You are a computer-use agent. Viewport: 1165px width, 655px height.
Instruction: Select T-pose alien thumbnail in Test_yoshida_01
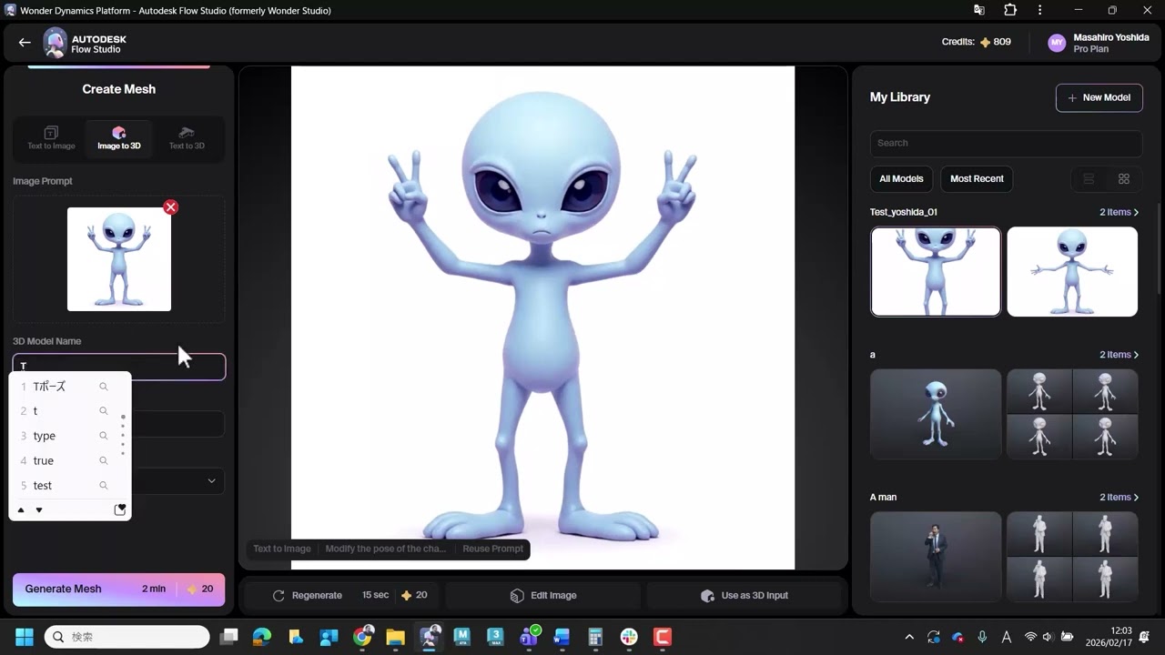coord(1072,271)
